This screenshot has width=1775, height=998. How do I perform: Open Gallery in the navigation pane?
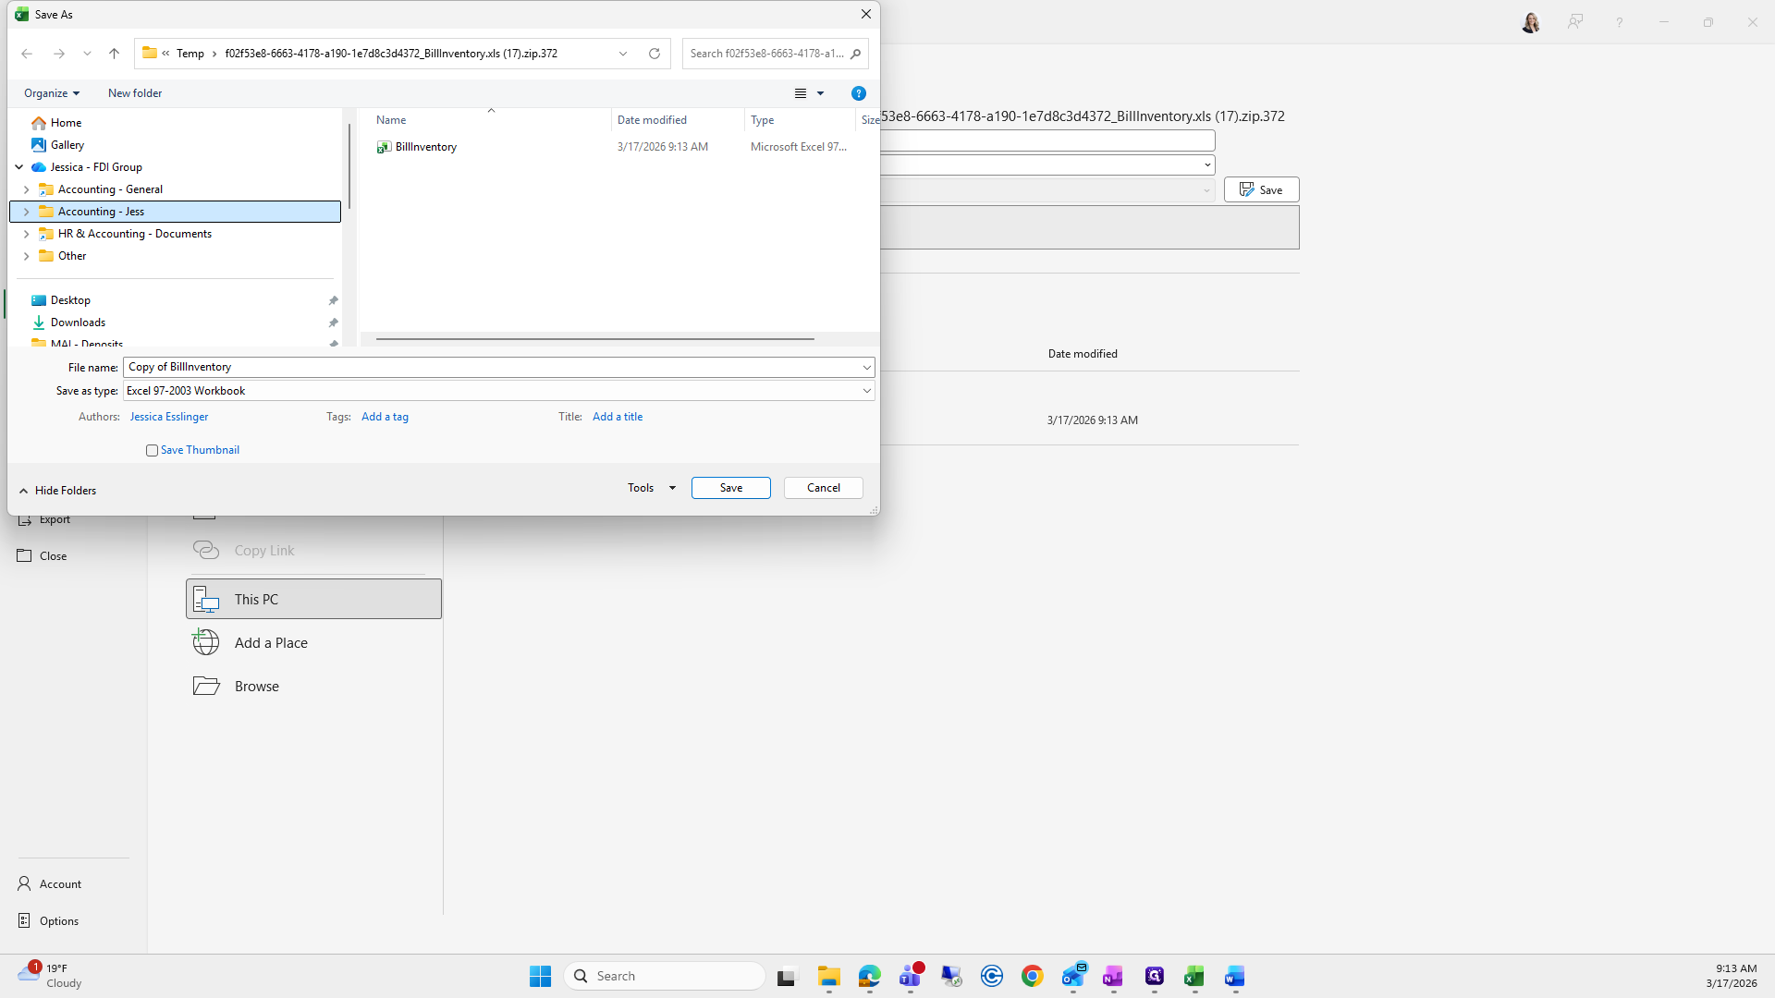[x=67, y=145]
